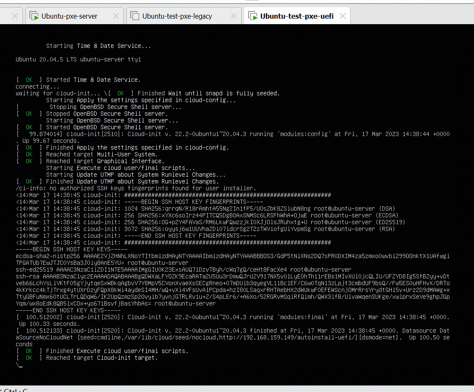474x392 pixels.
Task: Close the Ubuntu-test-pxe-uefi tab
Action: (x=343, y=16)
